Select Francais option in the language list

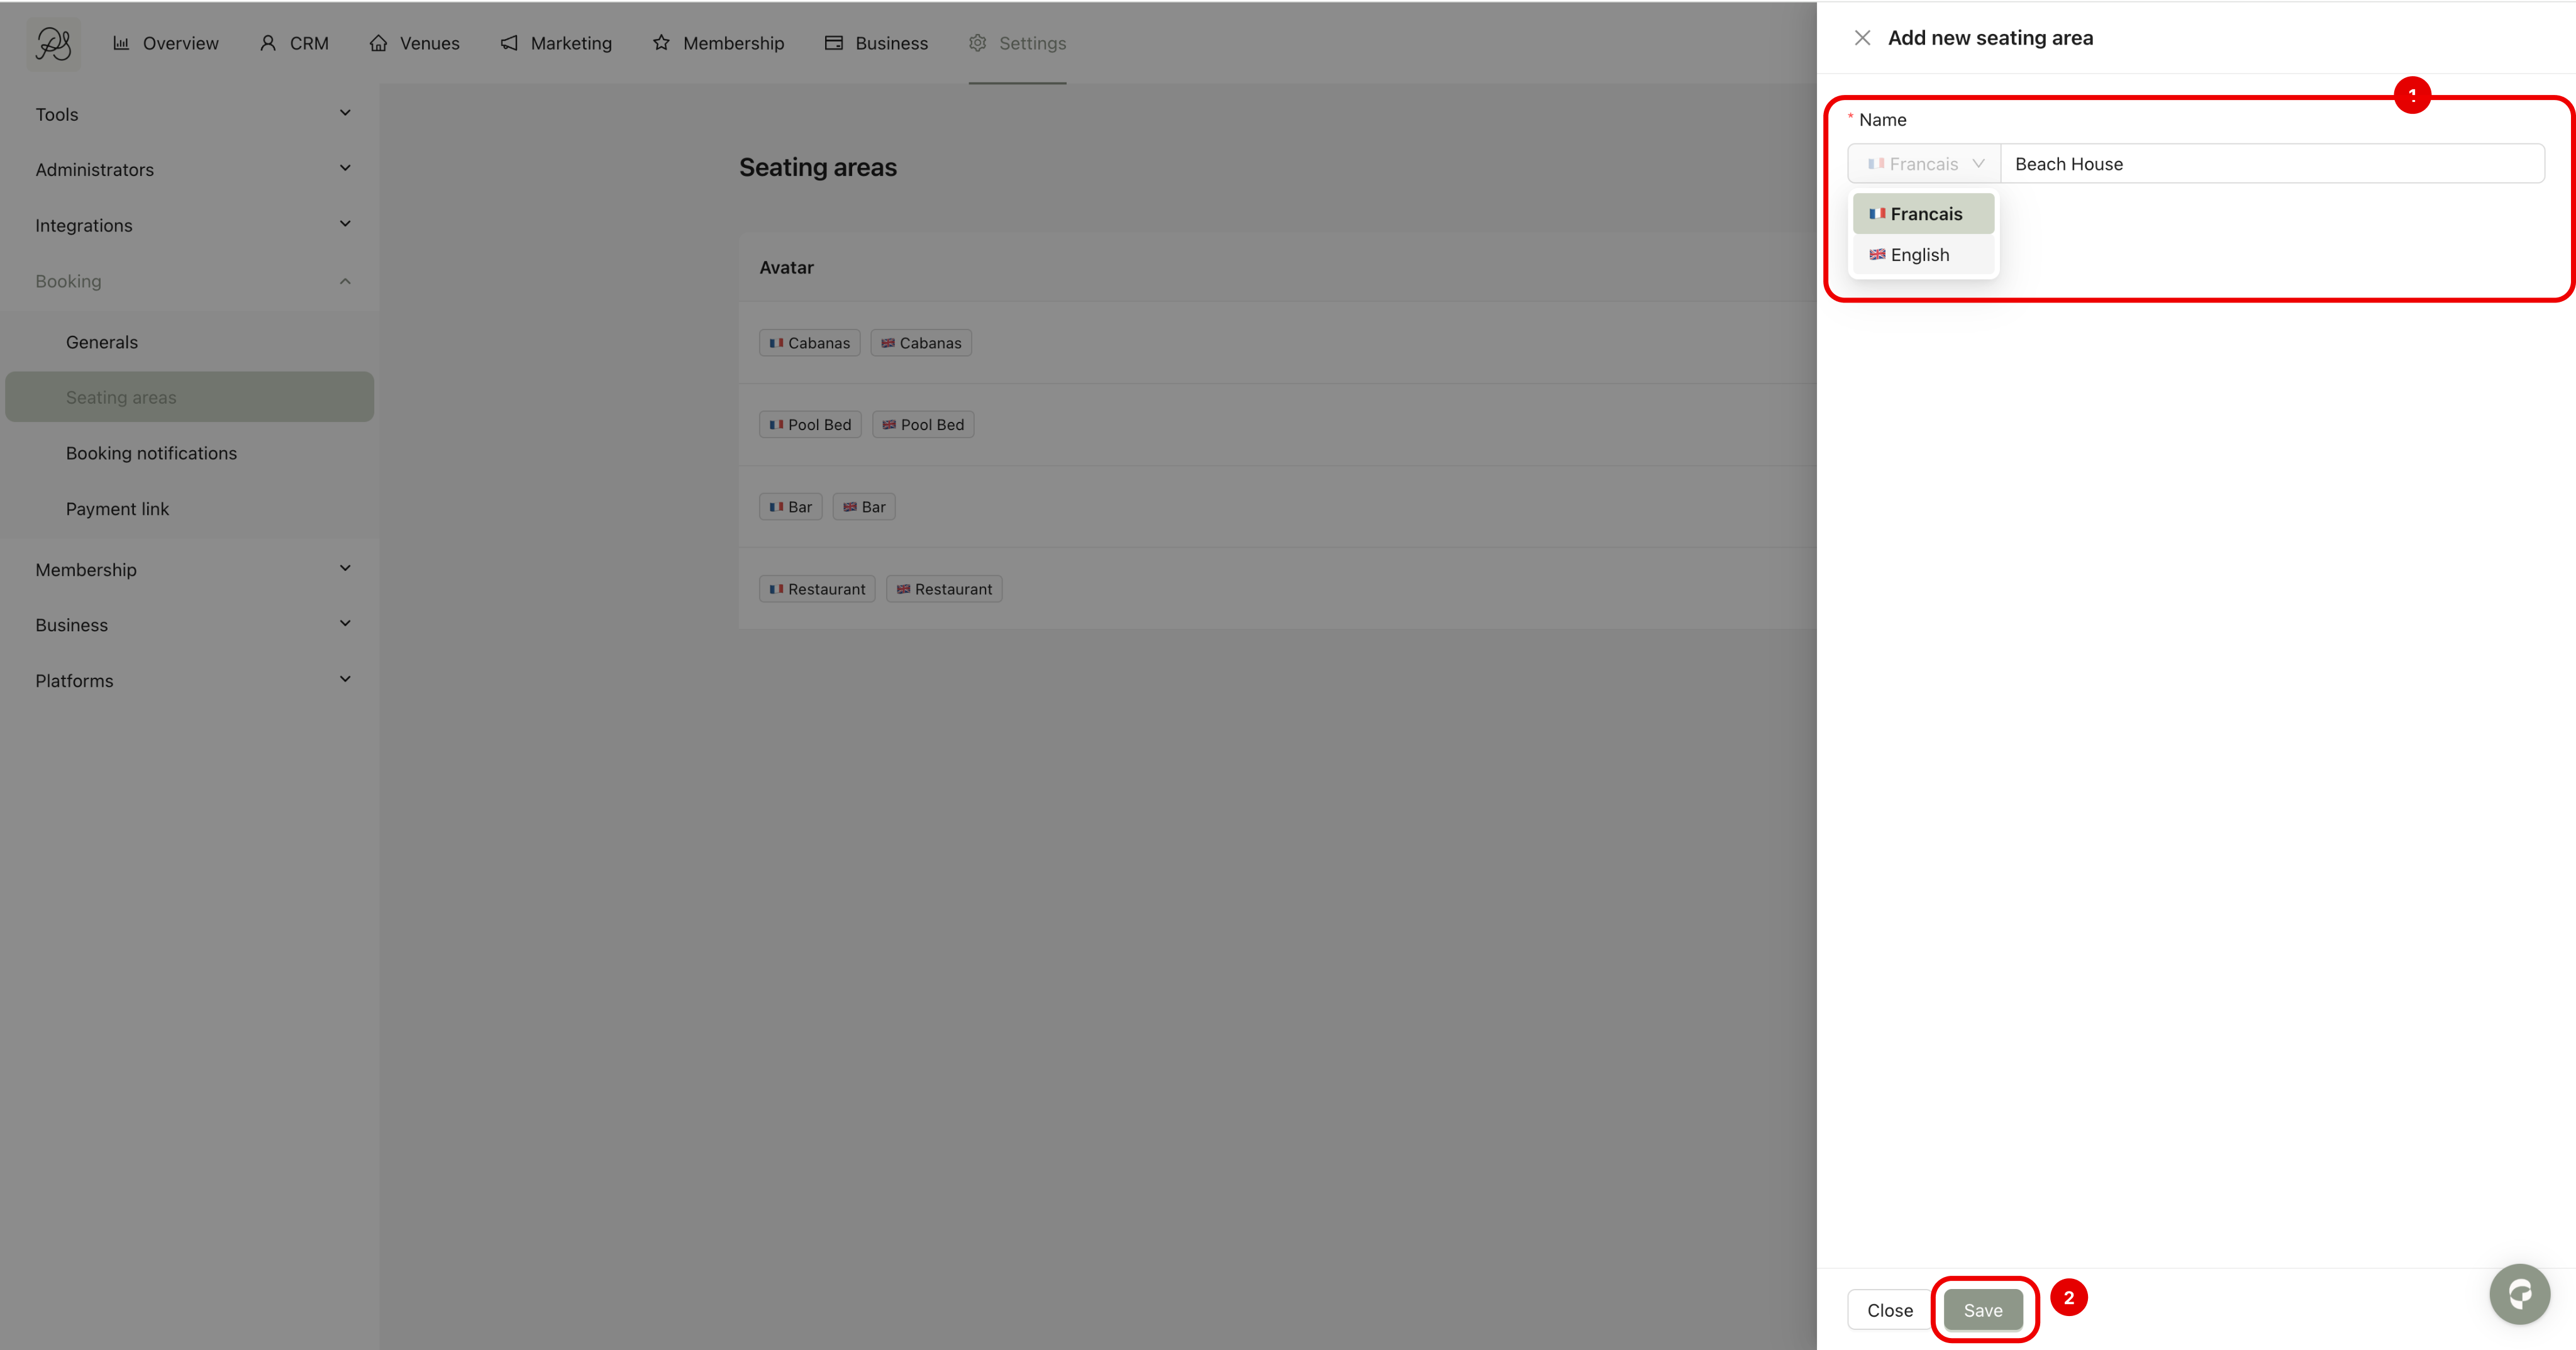click(1923, 214)
